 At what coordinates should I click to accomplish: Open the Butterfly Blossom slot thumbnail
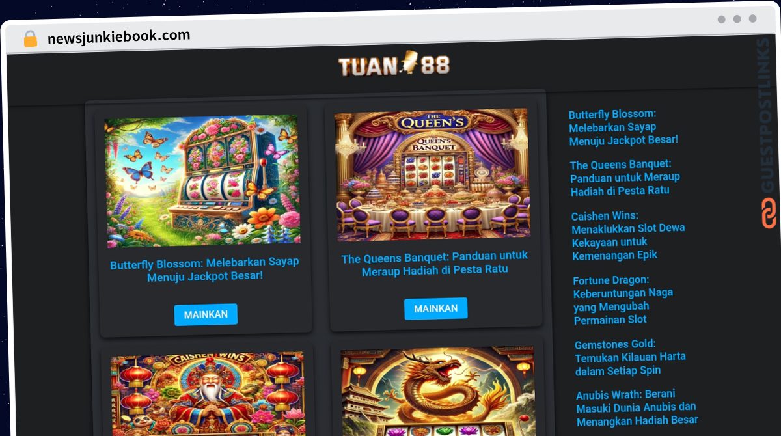click(x=202, y=180)
